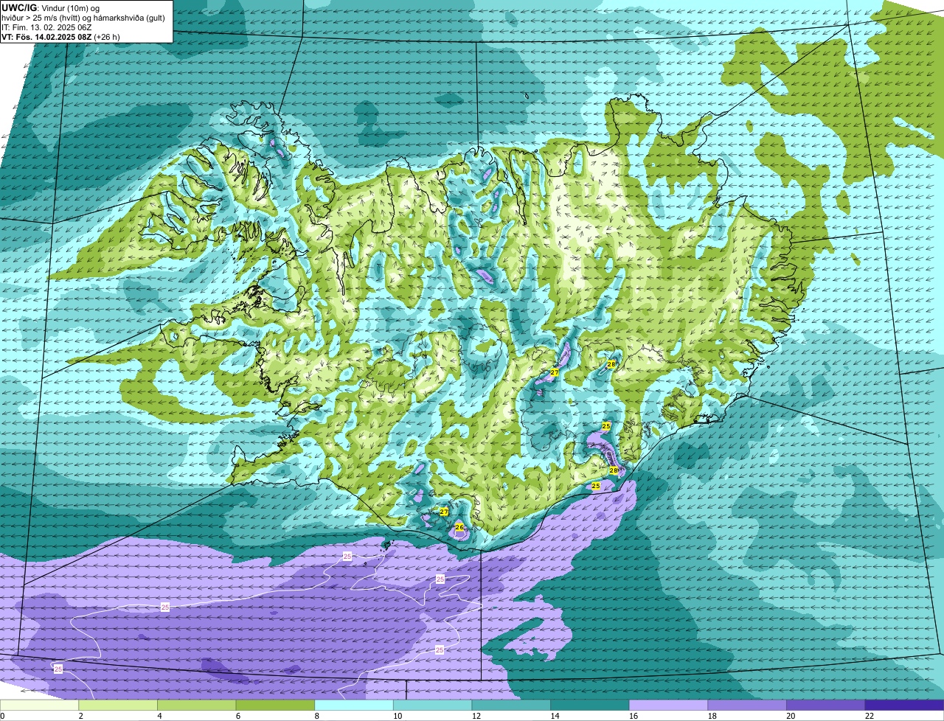Click the 12–14 m/s teal legend swatch
This screenshot has width=944, height=721.
(x=511, y=706)
